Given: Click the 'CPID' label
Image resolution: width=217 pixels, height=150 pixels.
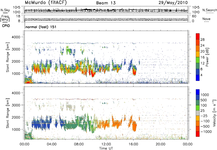Looking at the screenshot, I should 6,26.
